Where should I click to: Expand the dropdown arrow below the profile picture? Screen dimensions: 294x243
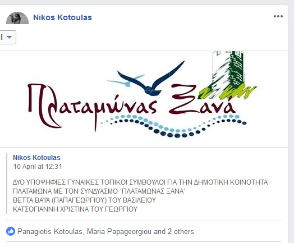9,37
